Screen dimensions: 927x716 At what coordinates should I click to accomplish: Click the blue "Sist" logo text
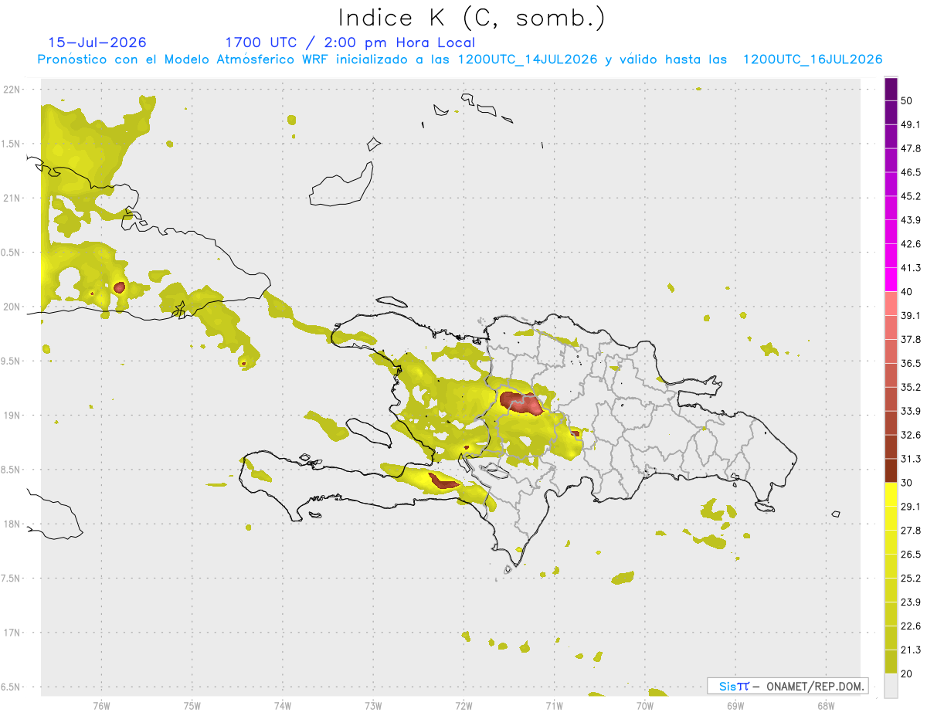(x=734, y=686)
